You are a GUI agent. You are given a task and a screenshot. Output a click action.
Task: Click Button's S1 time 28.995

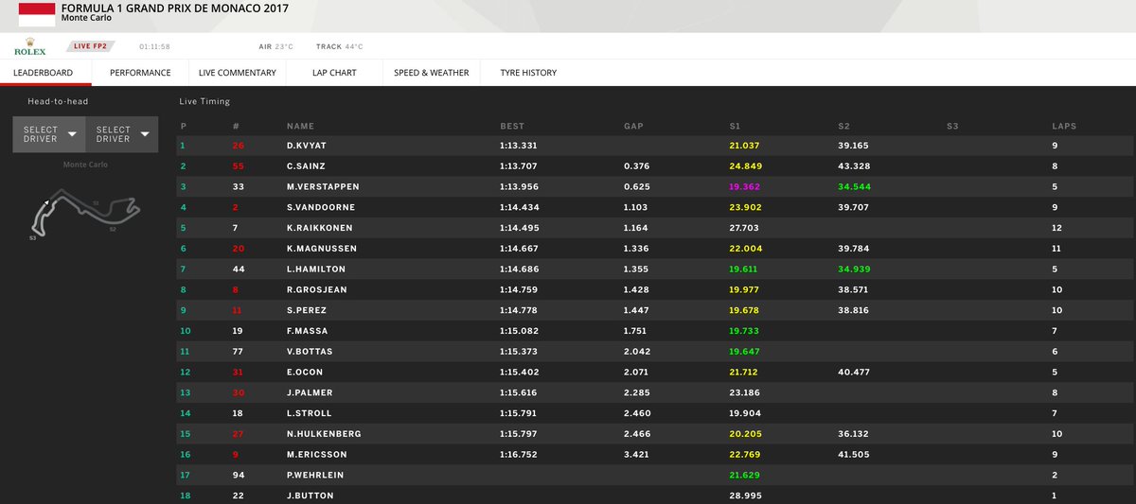click(x=745, y=495)
